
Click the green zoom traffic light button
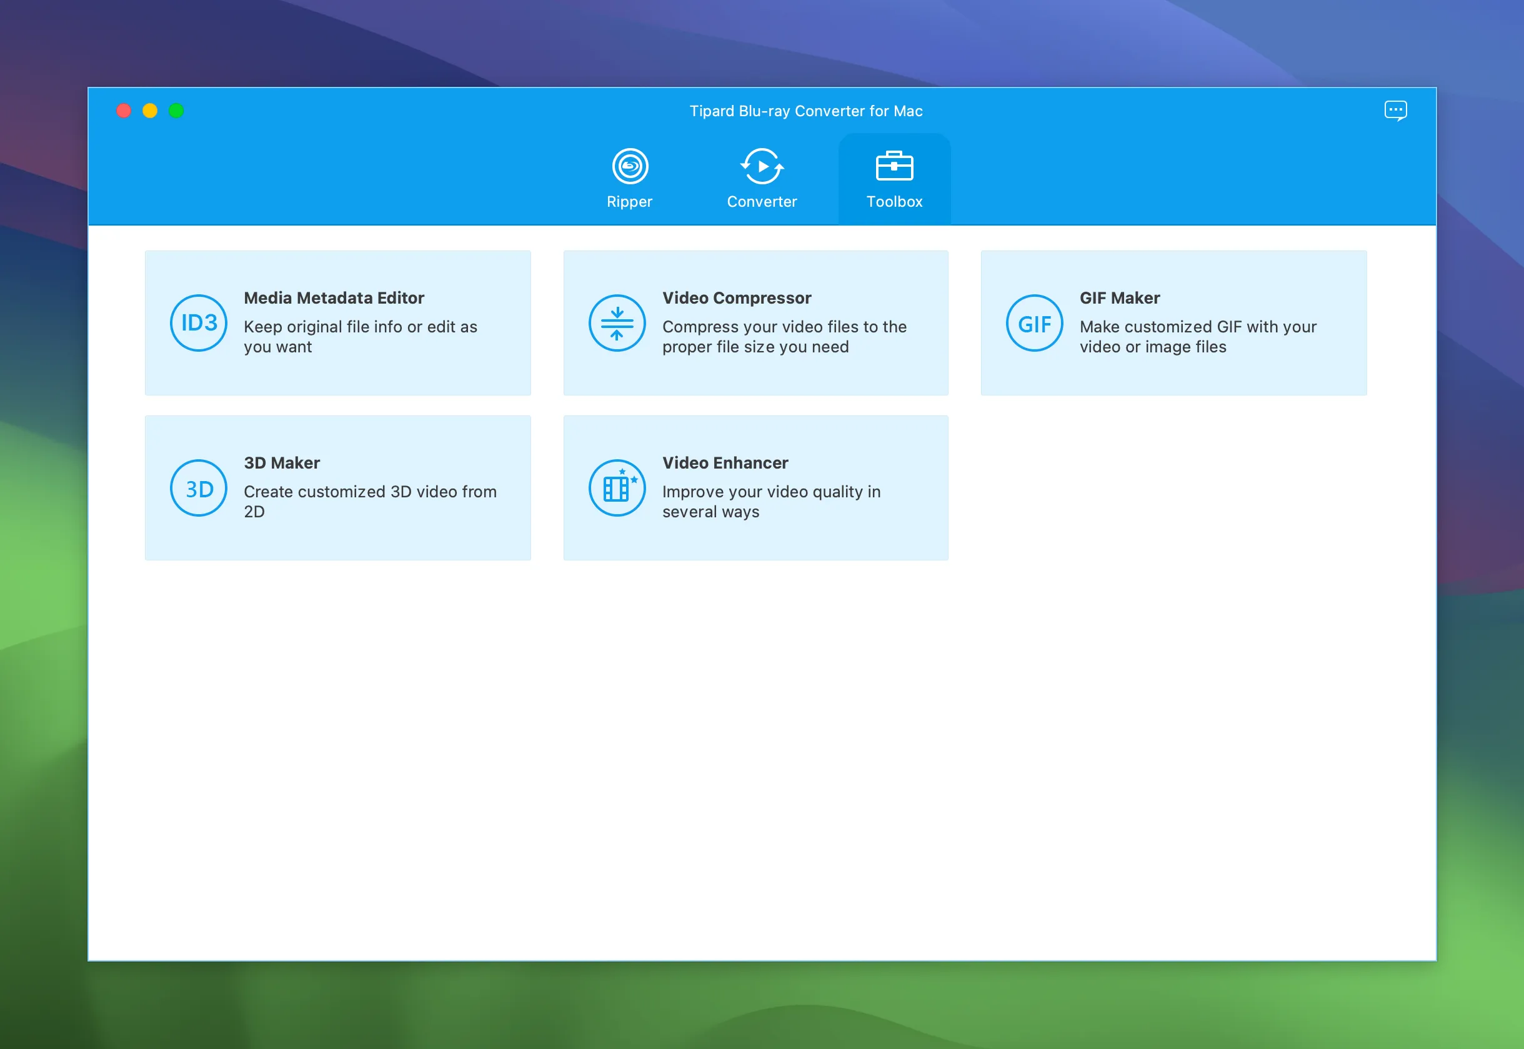(176, 111)
